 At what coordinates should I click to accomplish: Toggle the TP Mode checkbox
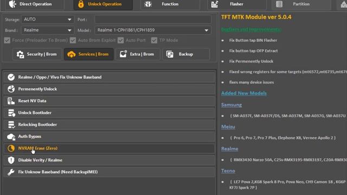tap(154, 41)
